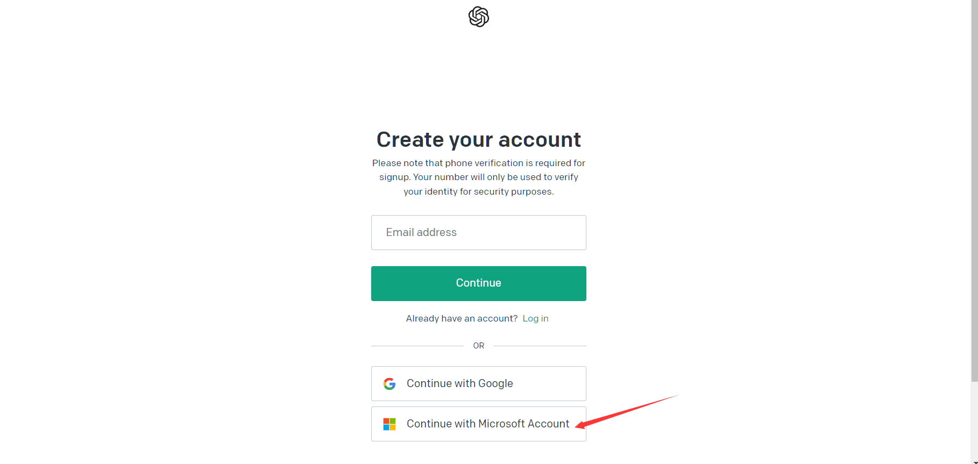
Task: Click the blue square in Microsoft logo
Action: [386, 427]
